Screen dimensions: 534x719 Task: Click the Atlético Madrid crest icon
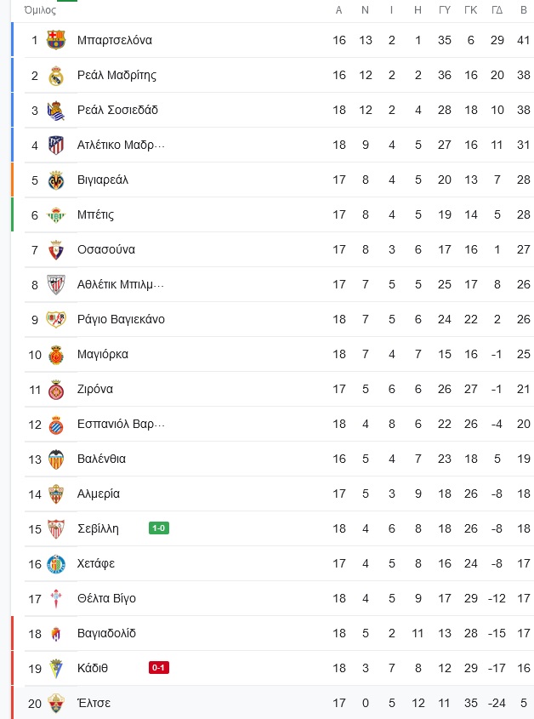56,145
